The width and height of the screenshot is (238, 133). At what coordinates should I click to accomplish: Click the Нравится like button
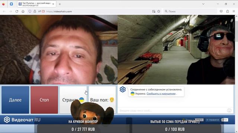[x=213, y=120]
